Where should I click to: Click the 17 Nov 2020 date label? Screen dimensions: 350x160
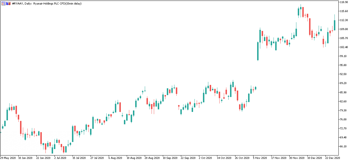point(279,158)
